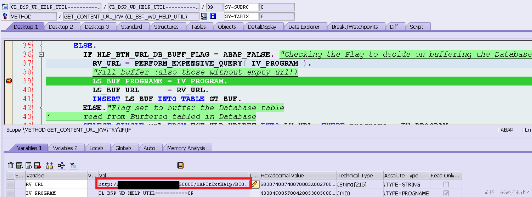
Task: Click the GET_CONTENT_URL_KW method name field
Action: [x=131, y=16]
